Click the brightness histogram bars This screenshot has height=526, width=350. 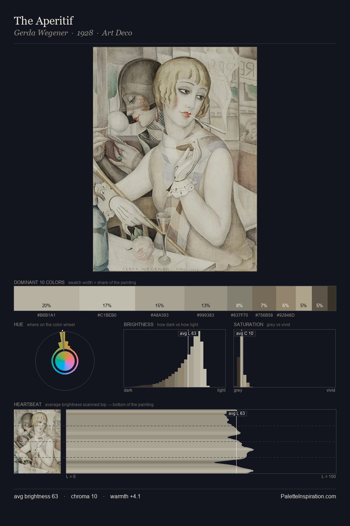coord(175,358)
